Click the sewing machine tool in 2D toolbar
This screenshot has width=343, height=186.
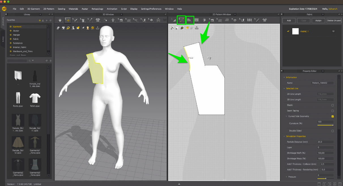(x=212, y=20)
